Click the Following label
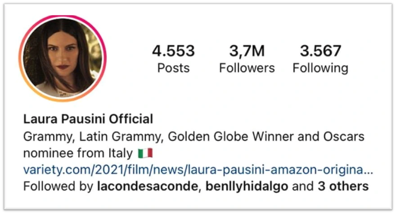Viewport: 396px width, 214px height. (x=320, y=68)
